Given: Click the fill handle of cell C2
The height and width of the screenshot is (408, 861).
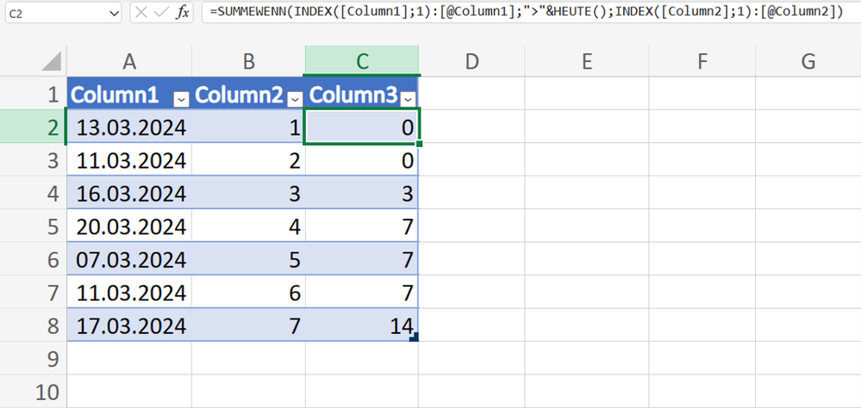Looking at the screenshot, I should [x=419, y=144].
